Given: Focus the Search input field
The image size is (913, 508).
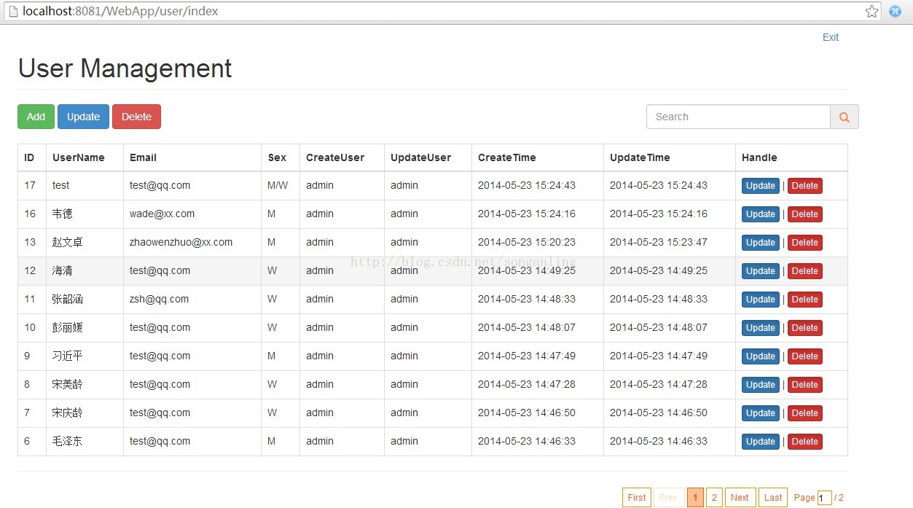Looking at the screenshot, I should 738,117.
